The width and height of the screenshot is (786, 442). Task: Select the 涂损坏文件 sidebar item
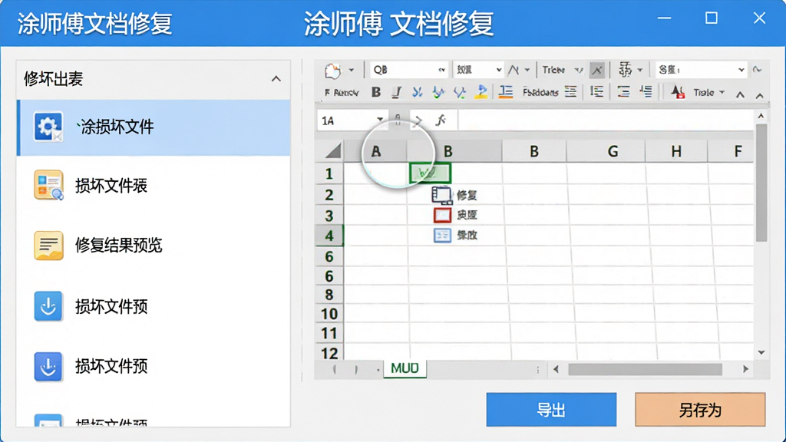pyautogui.click(x=154, y=127)
